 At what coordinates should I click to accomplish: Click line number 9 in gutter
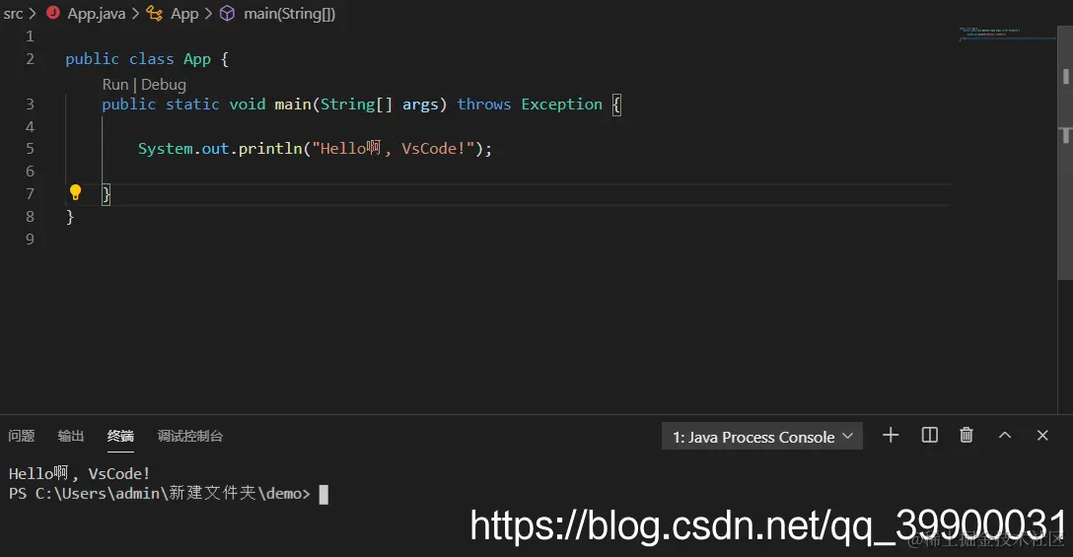coord(30,239)
